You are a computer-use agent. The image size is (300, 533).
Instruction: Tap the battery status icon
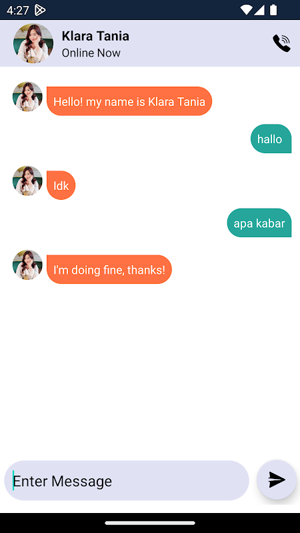273,10
